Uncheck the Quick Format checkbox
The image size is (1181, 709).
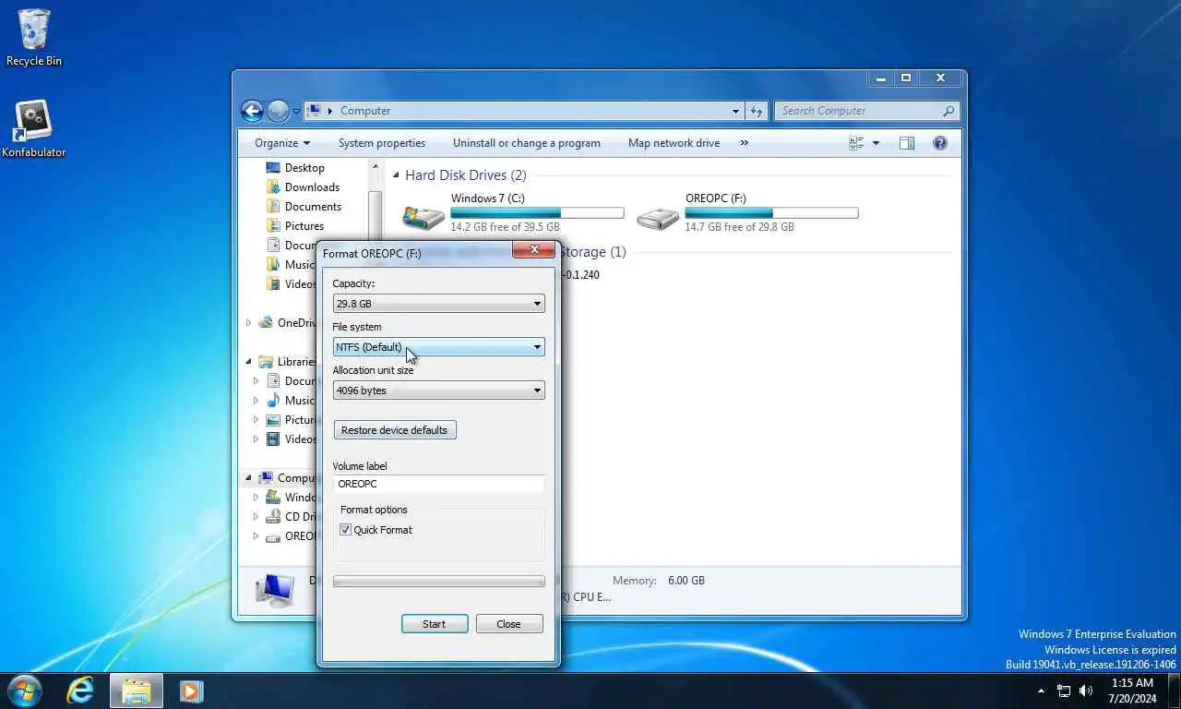346,530
